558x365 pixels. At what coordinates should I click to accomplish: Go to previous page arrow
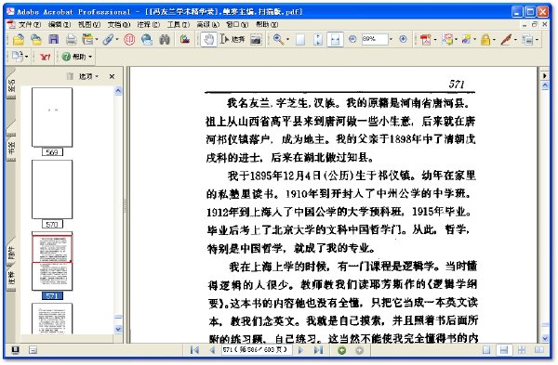coord(212,350)
